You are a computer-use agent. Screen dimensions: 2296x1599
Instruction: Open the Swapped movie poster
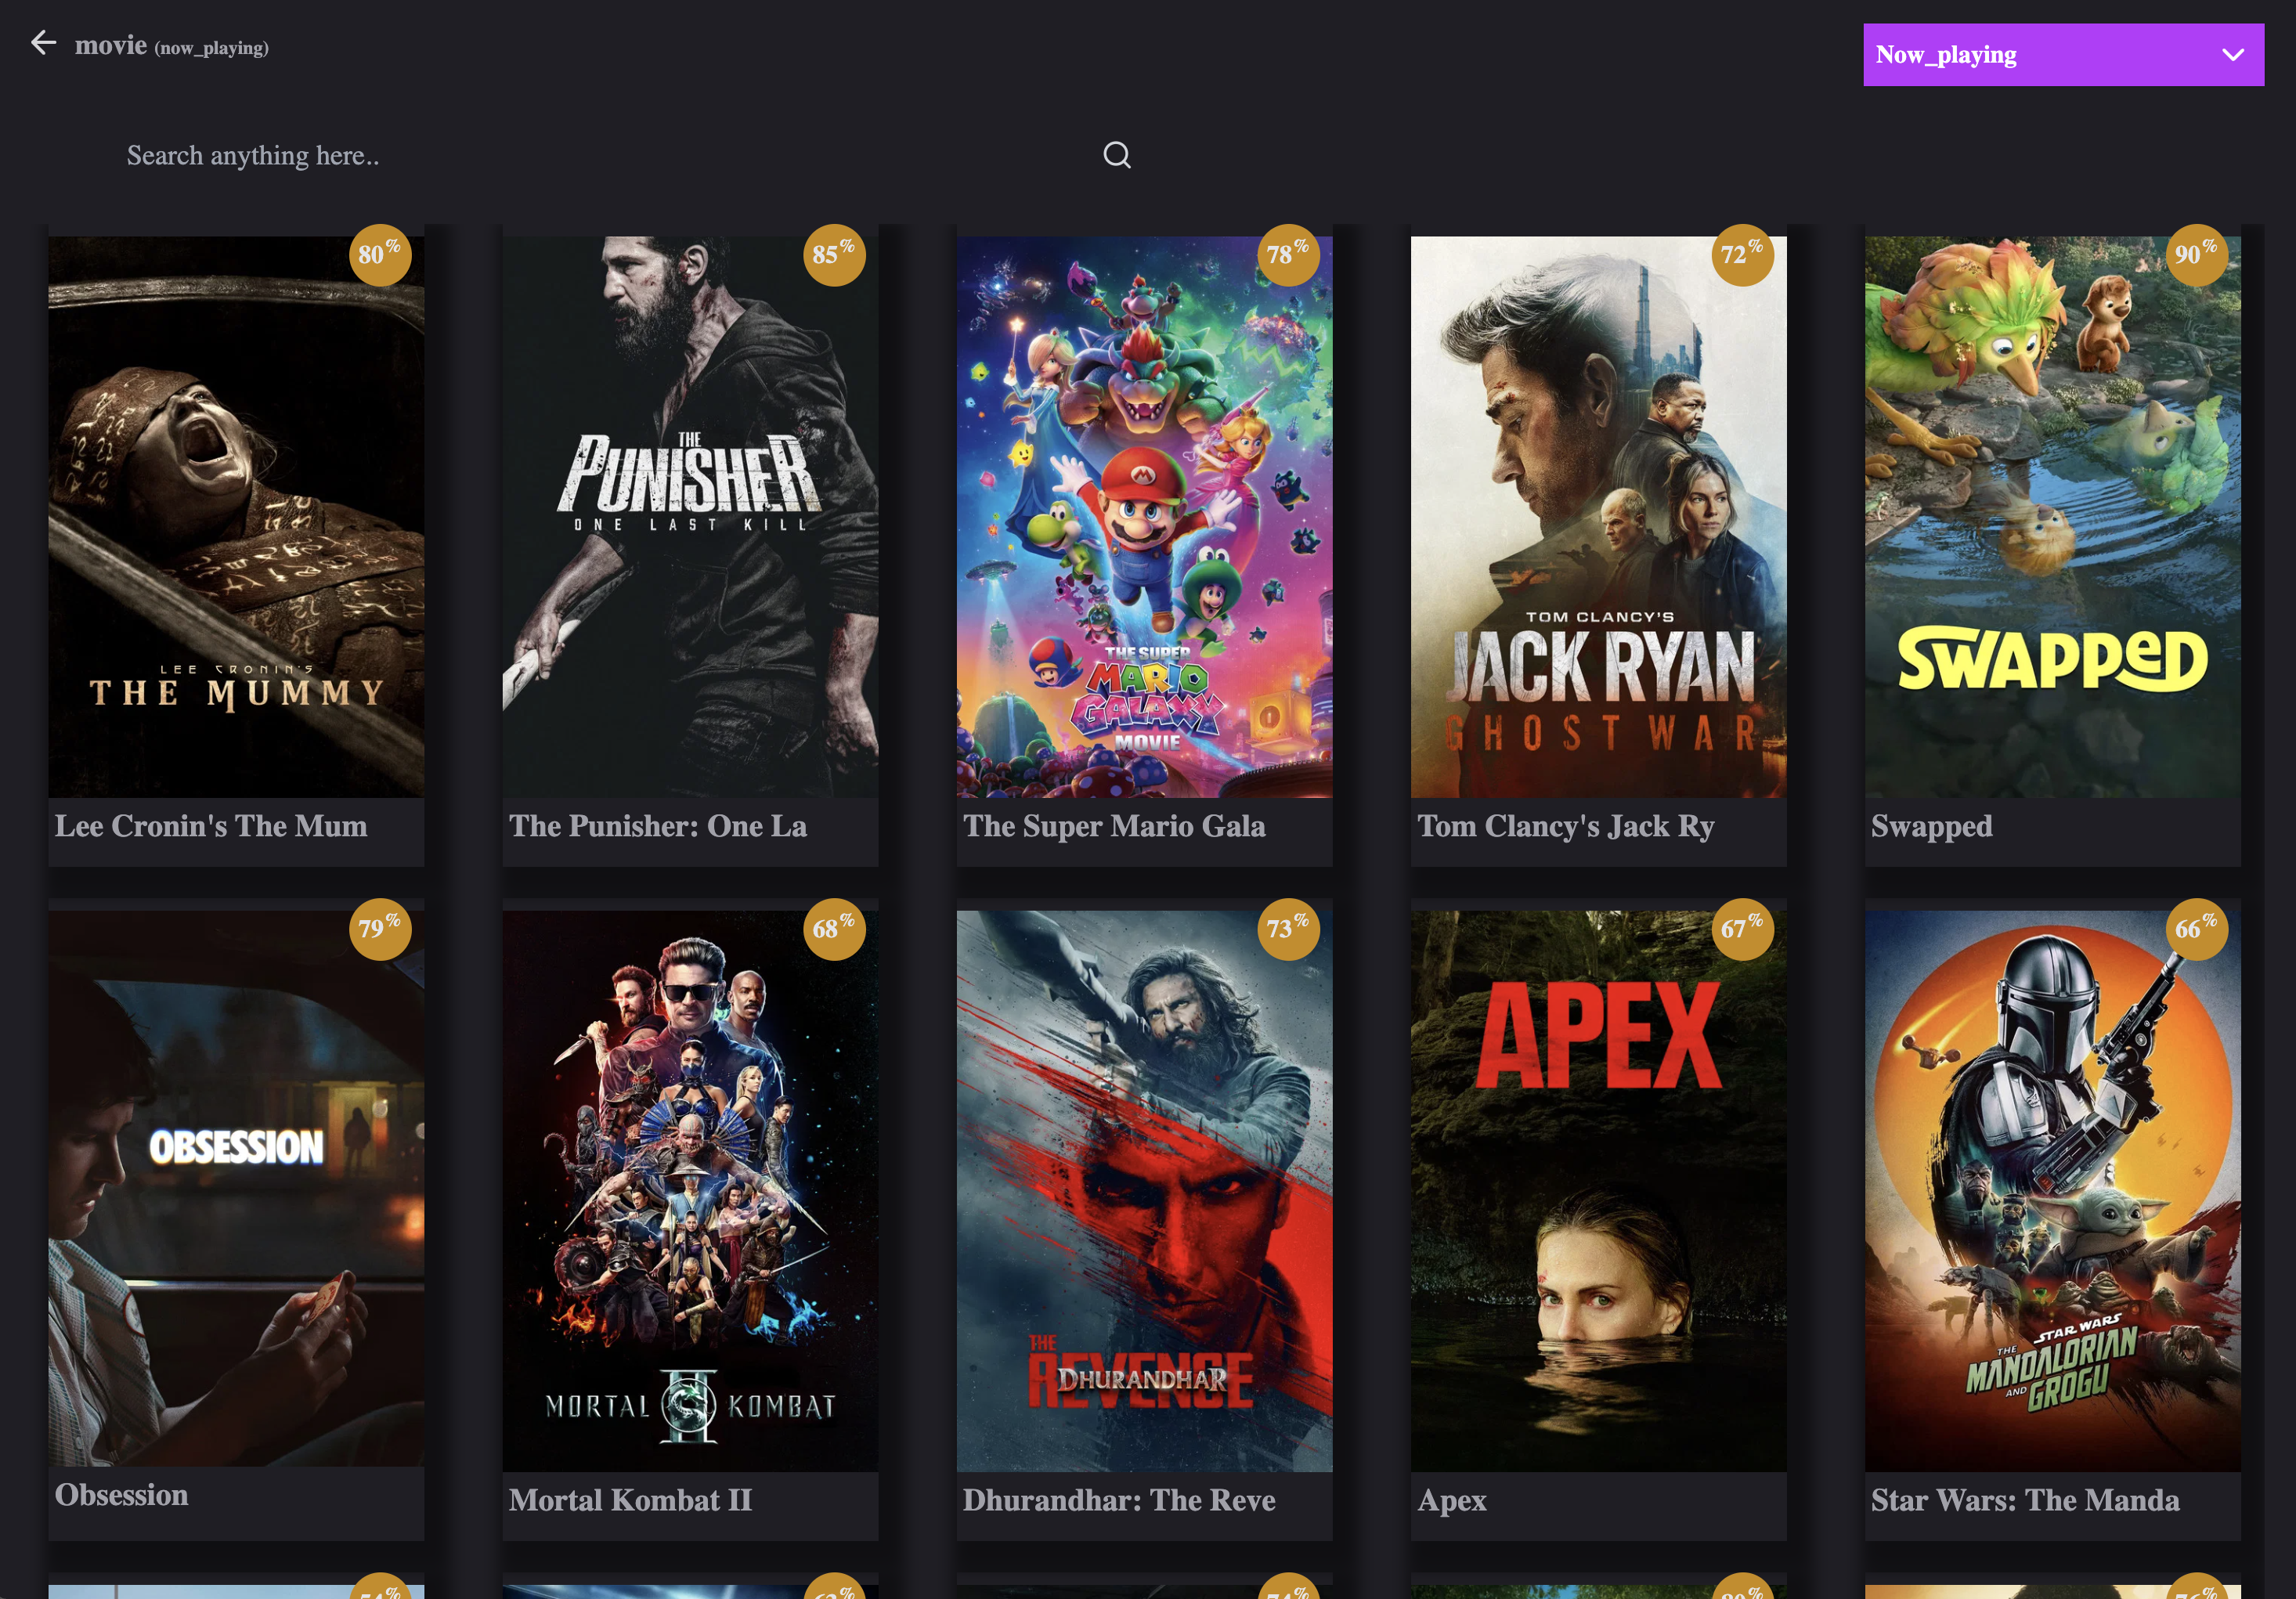click(2052, 516)
